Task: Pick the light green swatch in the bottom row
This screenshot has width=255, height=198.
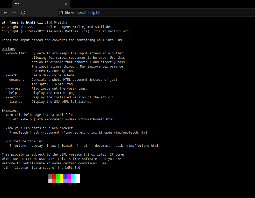Action: pos(58,181)
